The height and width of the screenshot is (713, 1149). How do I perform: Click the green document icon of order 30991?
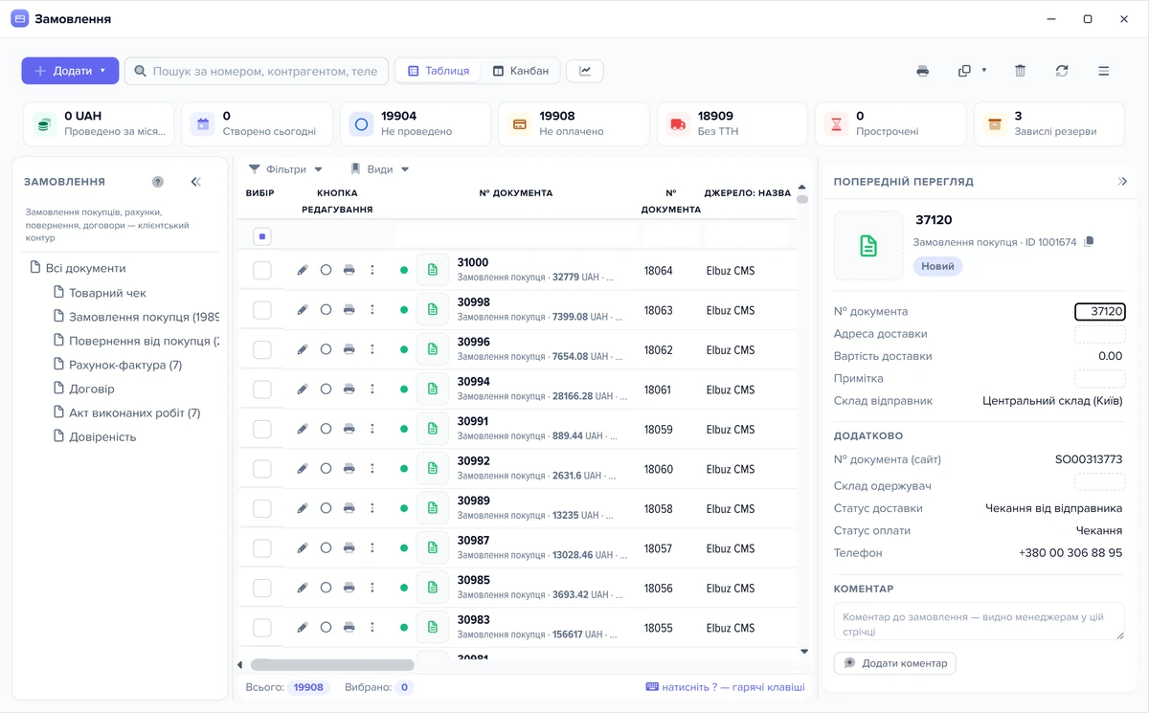[x=433, y=429]
